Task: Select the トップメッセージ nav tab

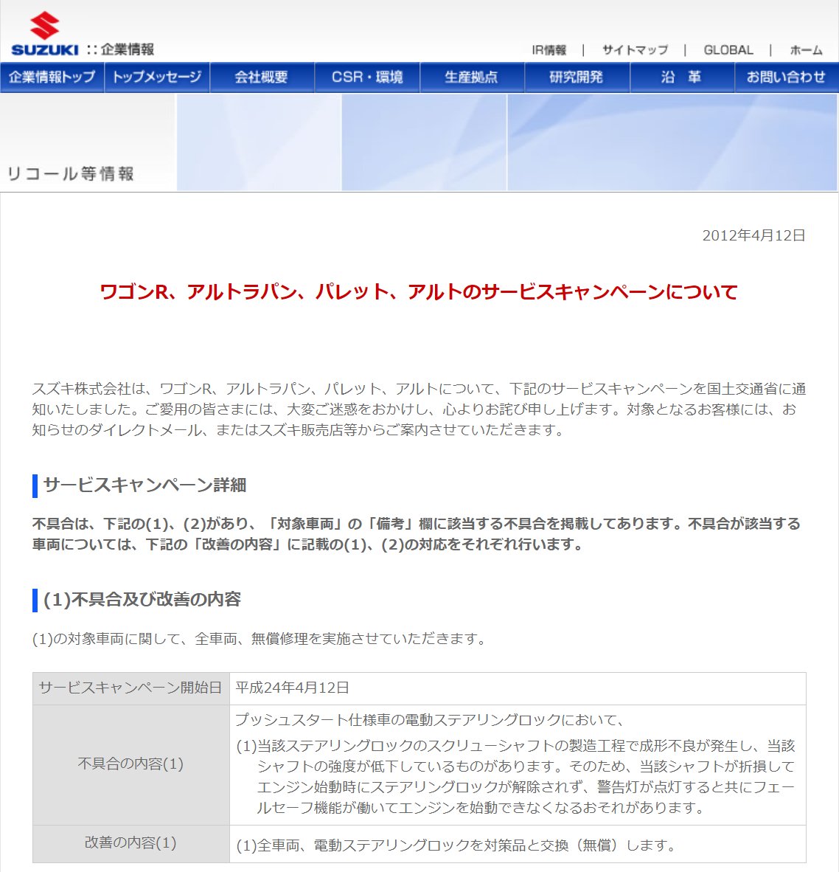Action: (157, 77)
